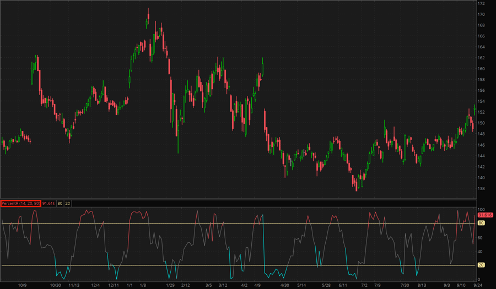Click the 20 oversold label in the study header
Image resolution: width=496 pixels, height=289 pixels.
[x=68, y=203]
